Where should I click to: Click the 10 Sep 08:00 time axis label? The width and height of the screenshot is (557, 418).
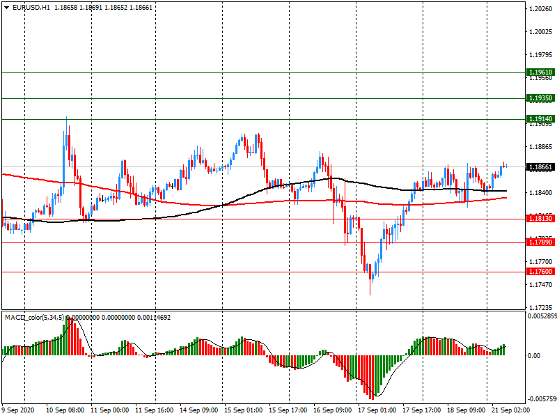[x=65, y=410]
